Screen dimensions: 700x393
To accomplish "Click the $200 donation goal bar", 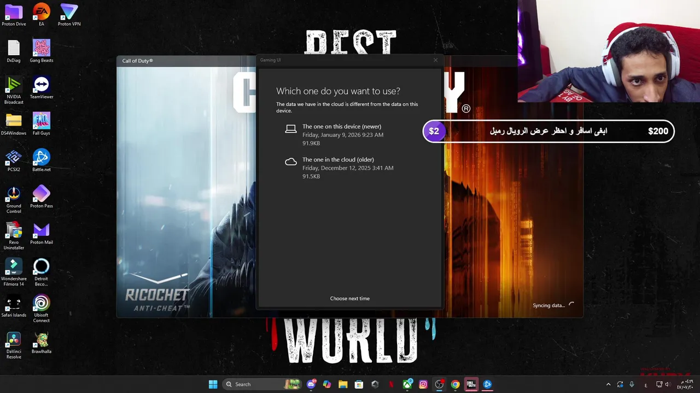I will tap(549, 131).
